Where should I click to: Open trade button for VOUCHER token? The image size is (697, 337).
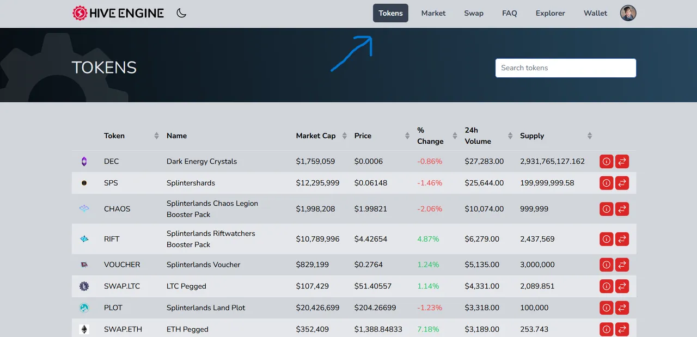click(622, 265)
